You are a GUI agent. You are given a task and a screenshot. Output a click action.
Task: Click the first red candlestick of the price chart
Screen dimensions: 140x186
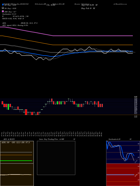(x=2, y=103)
